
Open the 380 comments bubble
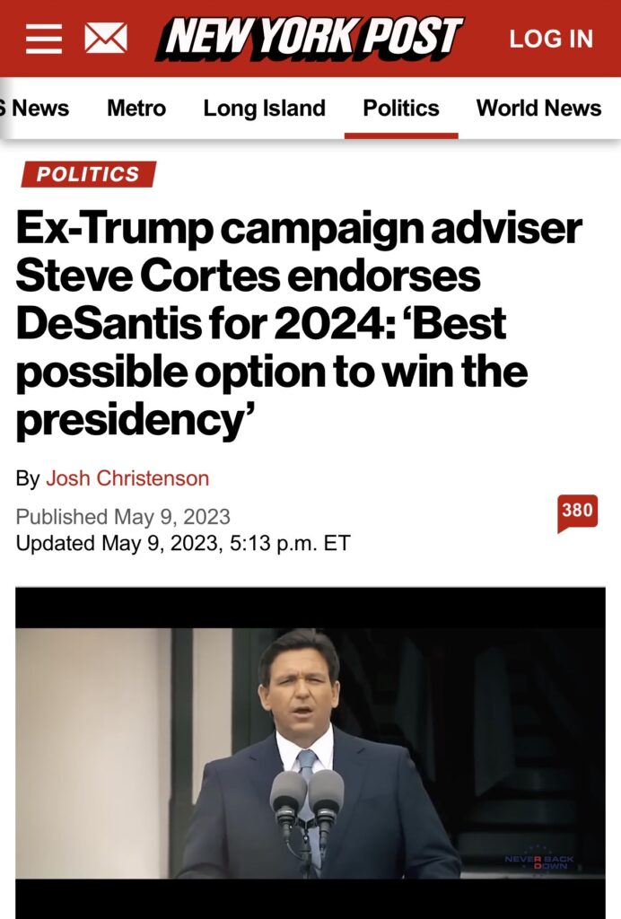577,512
